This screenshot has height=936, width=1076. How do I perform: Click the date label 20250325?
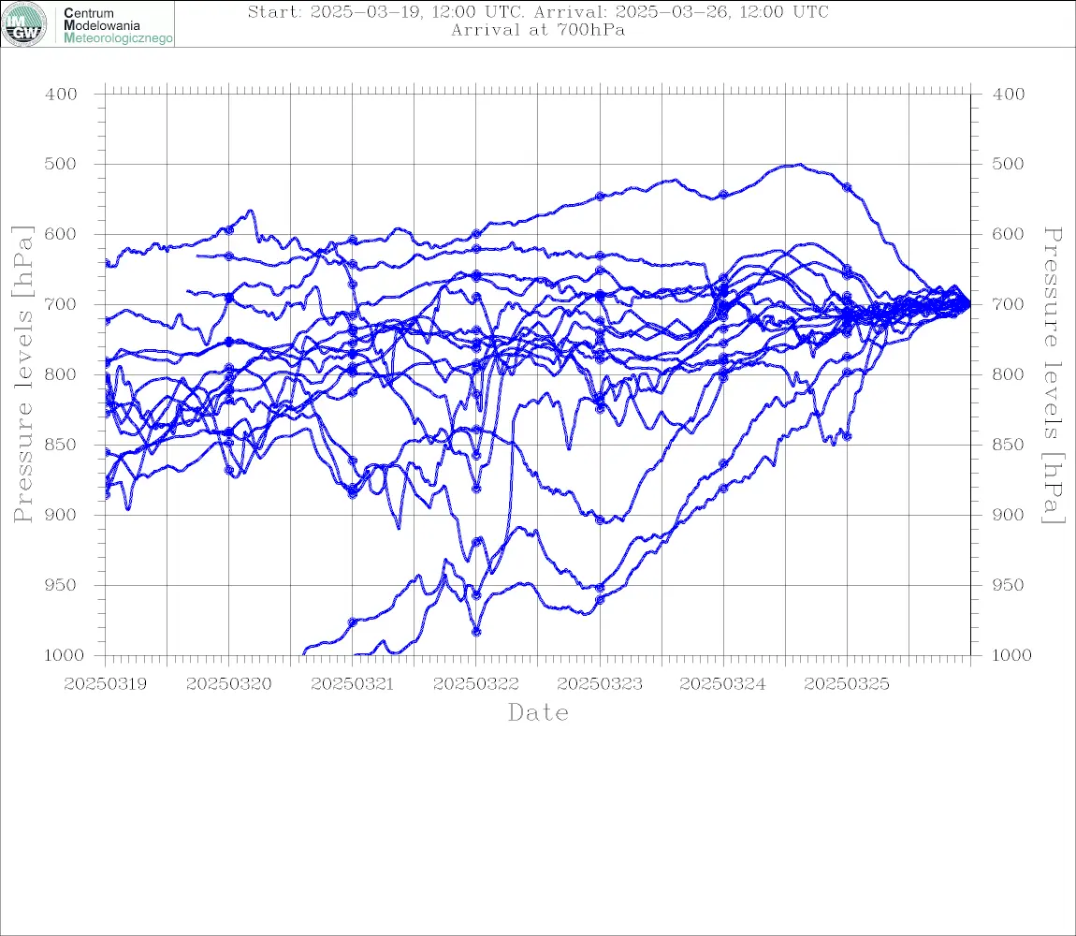click(847, 684)
